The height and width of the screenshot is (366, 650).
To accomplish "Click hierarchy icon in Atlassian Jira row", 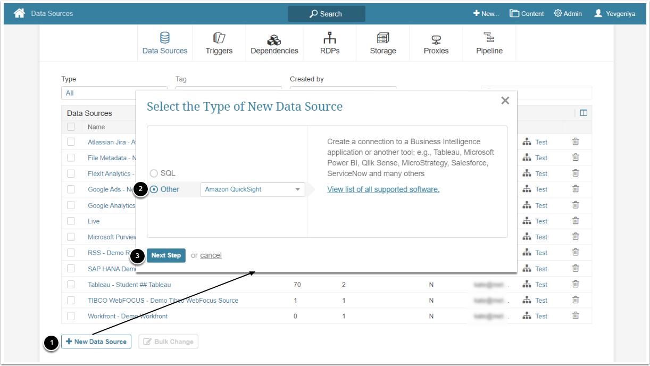I will (527, 142).
